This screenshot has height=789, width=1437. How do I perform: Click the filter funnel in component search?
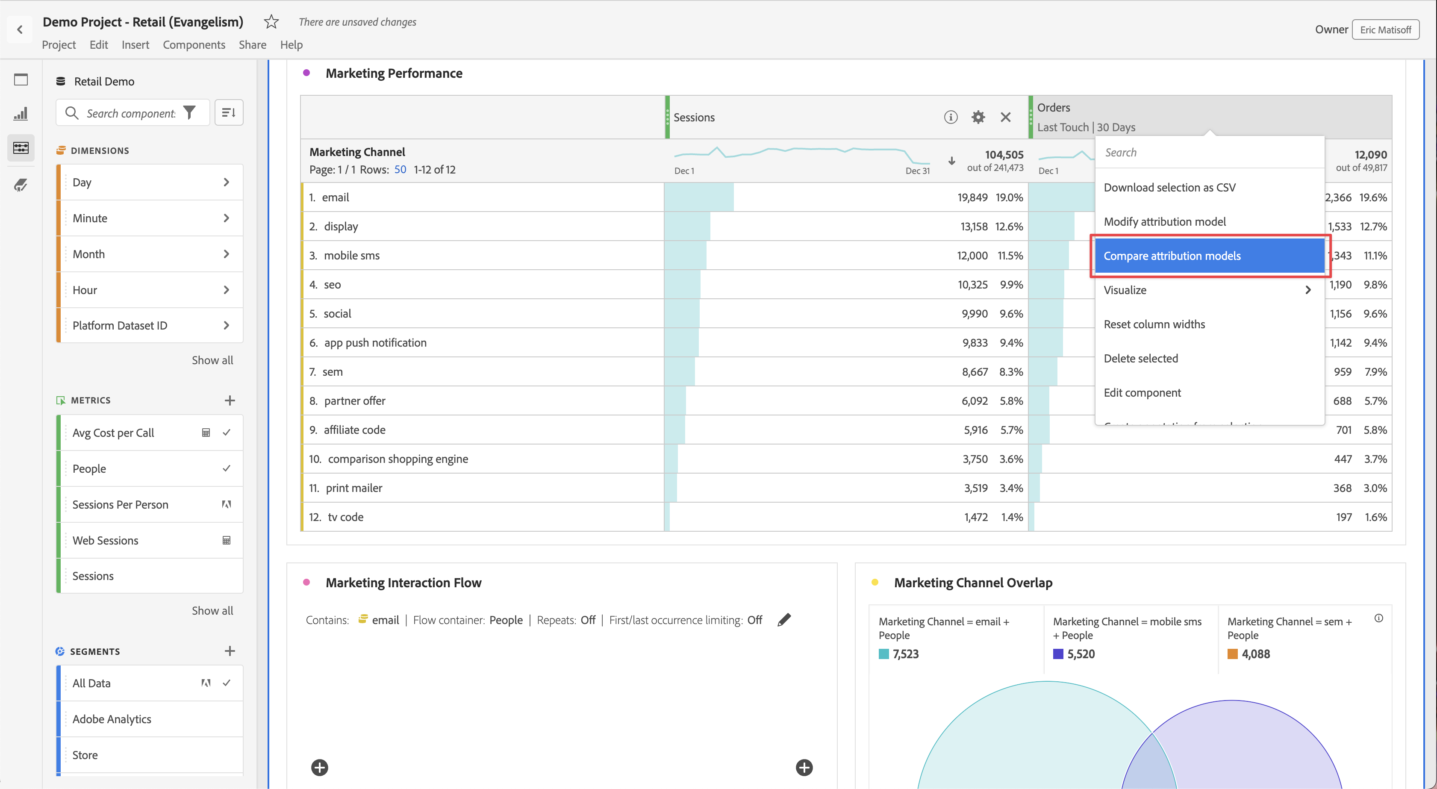pyautogui.click(x=190, y=113)
